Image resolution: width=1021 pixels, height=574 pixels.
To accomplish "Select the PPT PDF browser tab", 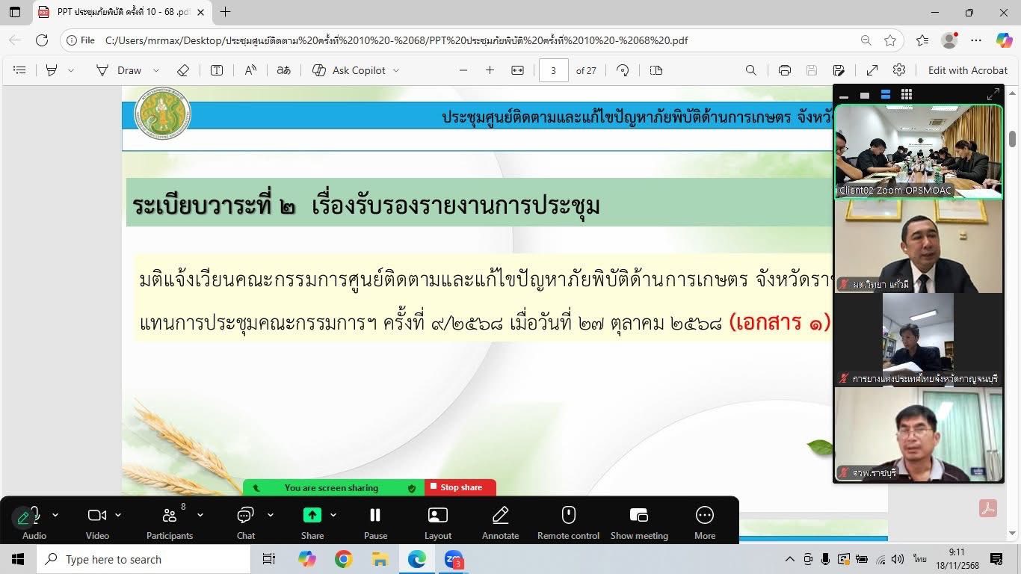I will pos(120,12).
